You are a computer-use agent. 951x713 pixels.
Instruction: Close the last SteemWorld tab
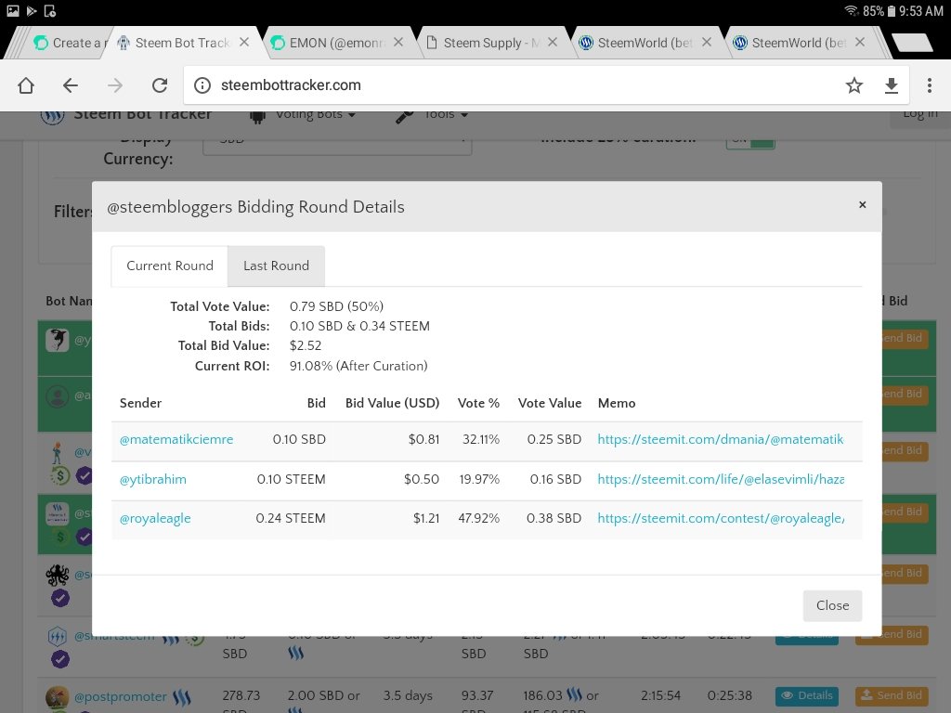click(x=860, y=42)
